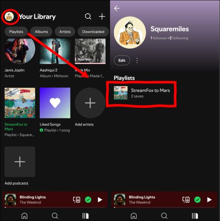Open the Aashiqui 2 album cover
Viewport: 220px width, 221px height.
[x=55, y=51]
